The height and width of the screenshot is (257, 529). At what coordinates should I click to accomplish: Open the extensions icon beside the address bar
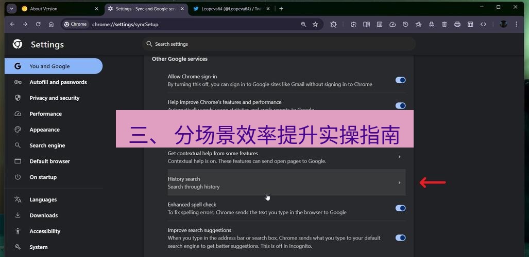tap(333, 24)
